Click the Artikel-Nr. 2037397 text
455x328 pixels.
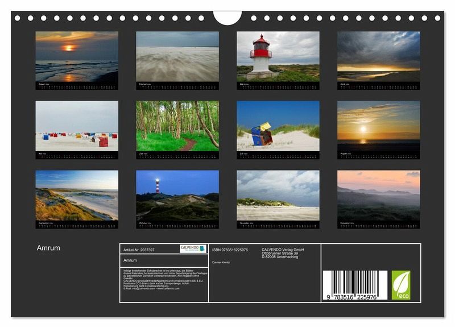pos(139,250)
